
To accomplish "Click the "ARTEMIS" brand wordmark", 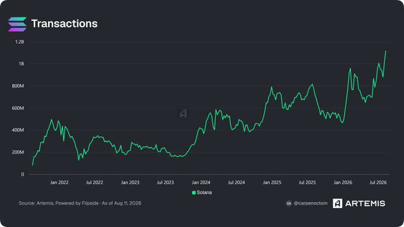I will [x=365, y=203].
